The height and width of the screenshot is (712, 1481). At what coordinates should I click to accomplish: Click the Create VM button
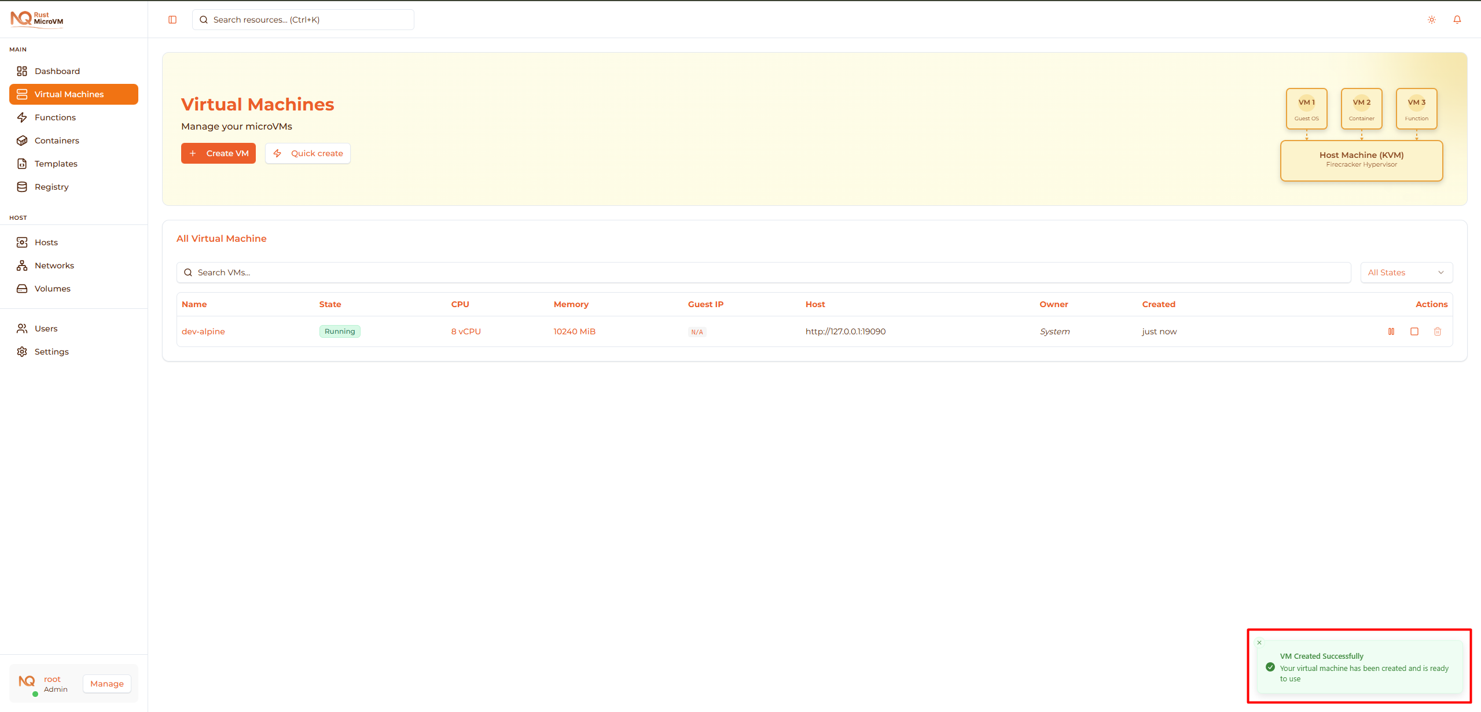(218, 153)
